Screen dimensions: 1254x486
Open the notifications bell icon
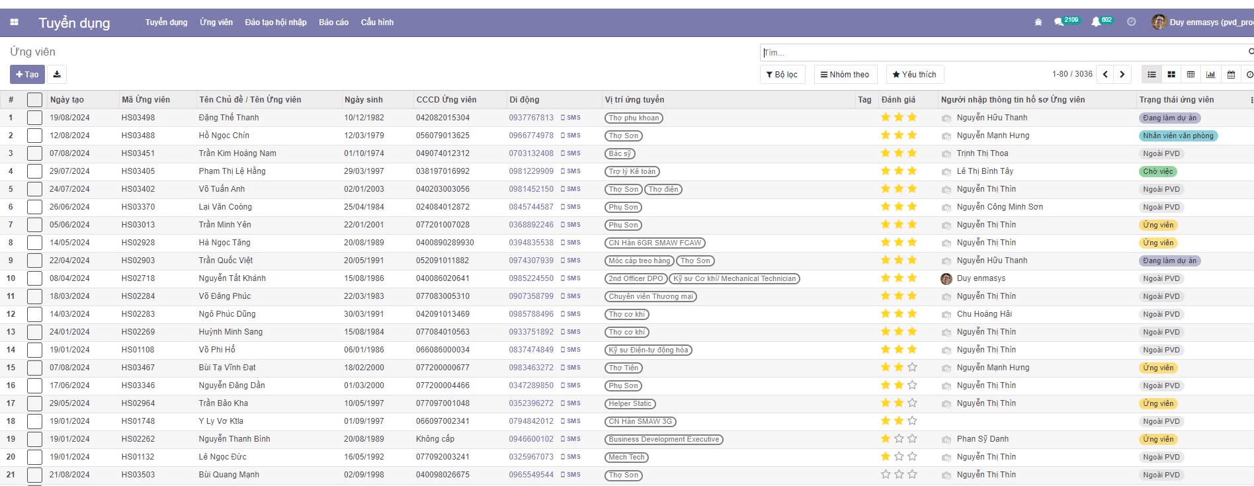(x=1096, y=22)
